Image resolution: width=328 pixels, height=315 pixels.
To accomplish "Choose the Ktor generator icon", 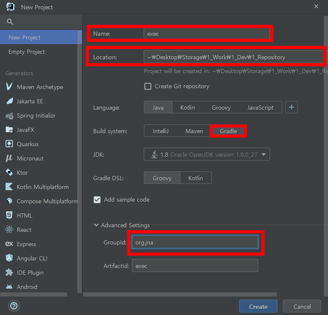I will tap(9, 173).
